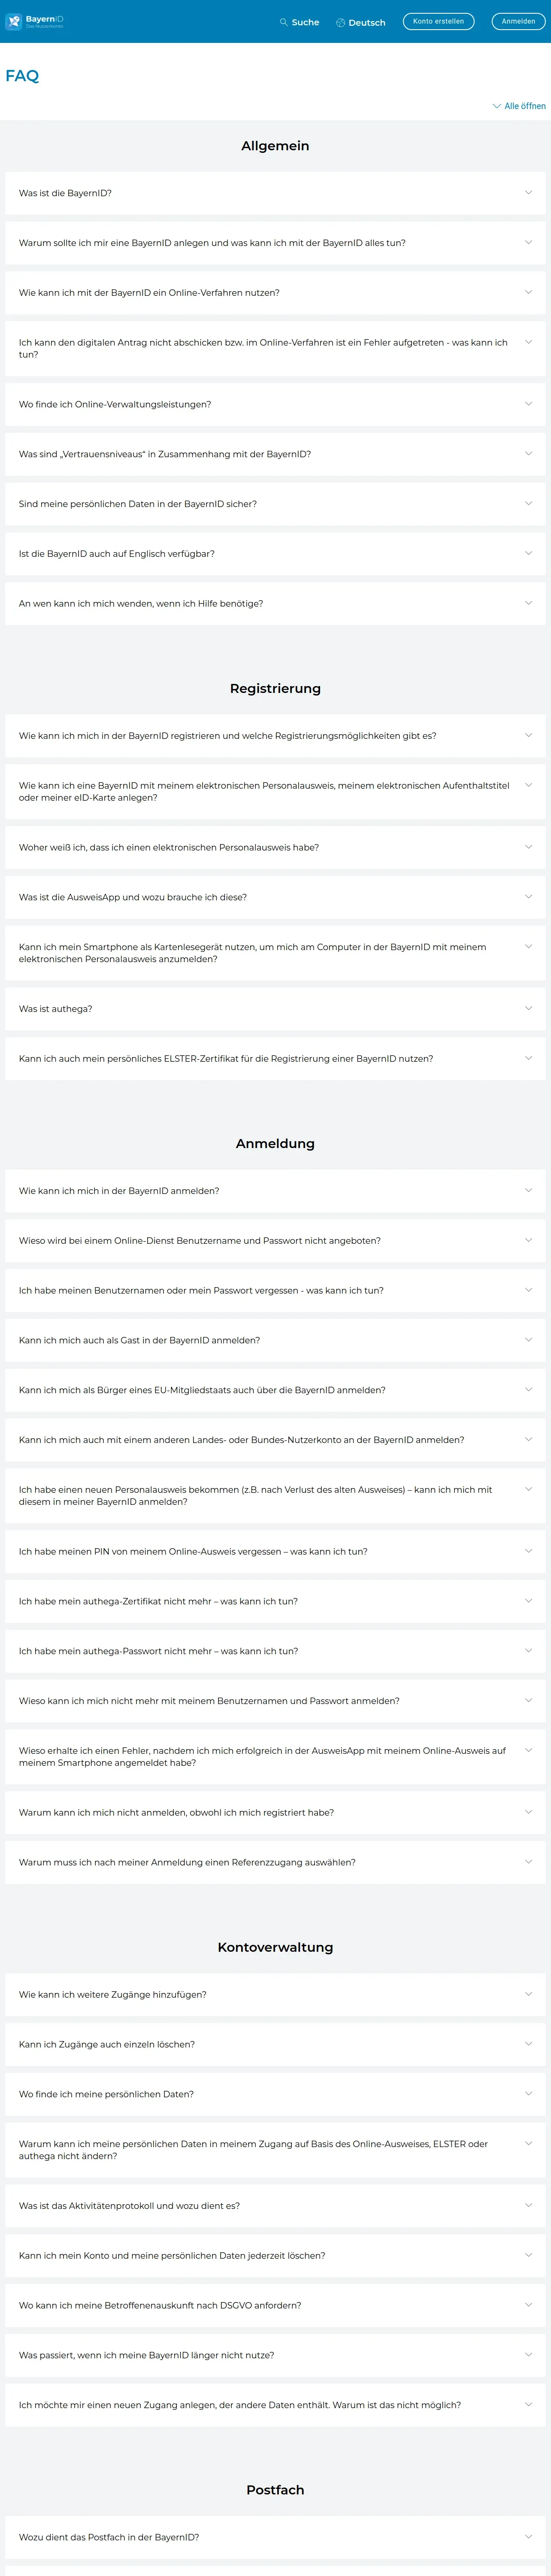Viewport: 551px width, 2576px height.
Task: Click chevron for 'Was ist die AusweisApp' question
Action: coord(528,896)
